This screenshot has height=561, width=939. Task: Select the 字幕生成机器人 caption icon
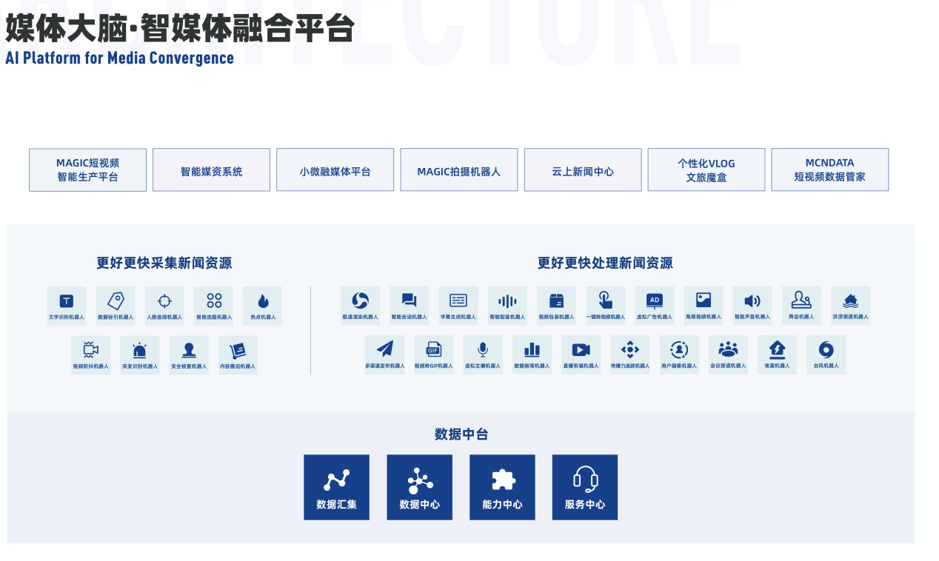(x=458, y=300)
